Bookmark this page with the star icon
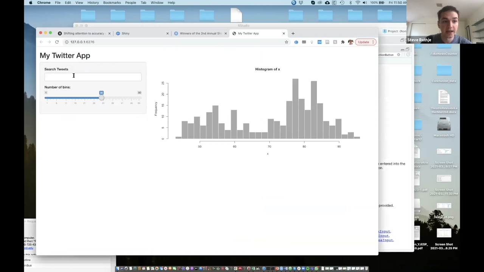Screen dimensions: 484x272 tap(286, 42)
